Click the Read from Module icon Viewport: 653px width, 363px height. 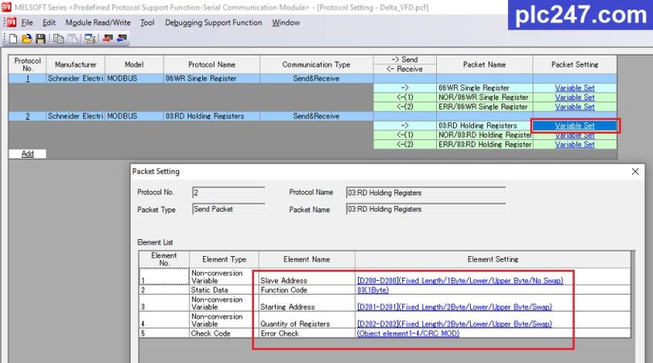pos(122,38)
